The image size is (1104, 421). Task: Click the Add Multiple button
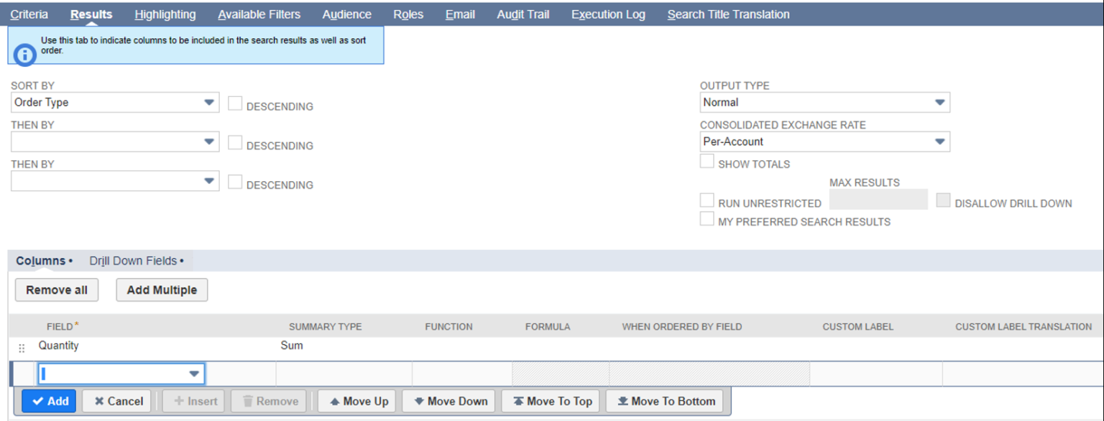click(162, 290)
